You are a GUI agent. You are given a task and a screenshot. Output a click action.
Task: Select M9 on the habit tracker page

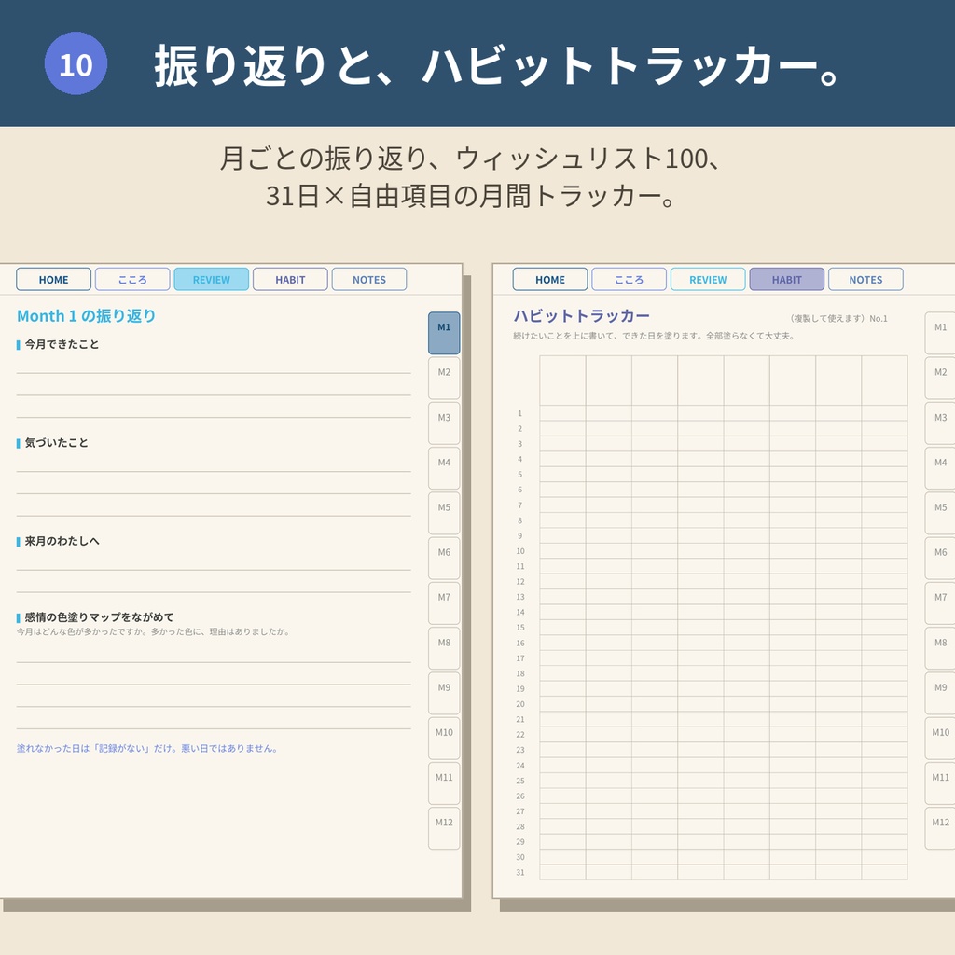click(940, 694)
